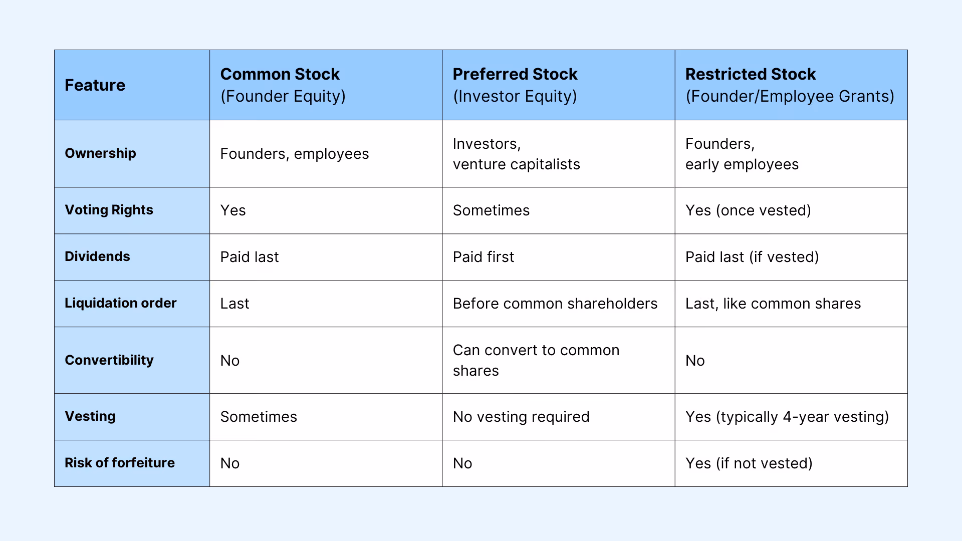Image resolution: width=962 pixels, height=541 pixels.
Task: Select the Common Stock column header
Action: click(x=326, y=85)
